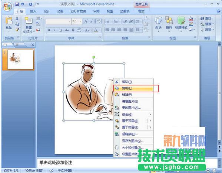Copy selection using ribbon copy icon
Image resolution: width=222 pixels, height=173 pixels.
(x=17, y=24)
